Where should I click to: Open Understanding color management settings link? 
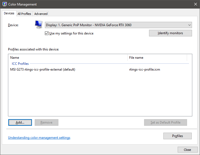pos(39,138)
